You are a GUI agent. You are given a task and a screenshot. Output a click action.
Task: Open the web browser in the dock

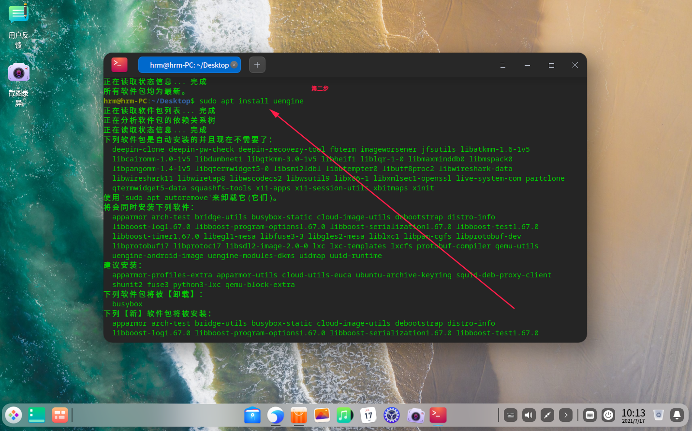pos(276,415)
